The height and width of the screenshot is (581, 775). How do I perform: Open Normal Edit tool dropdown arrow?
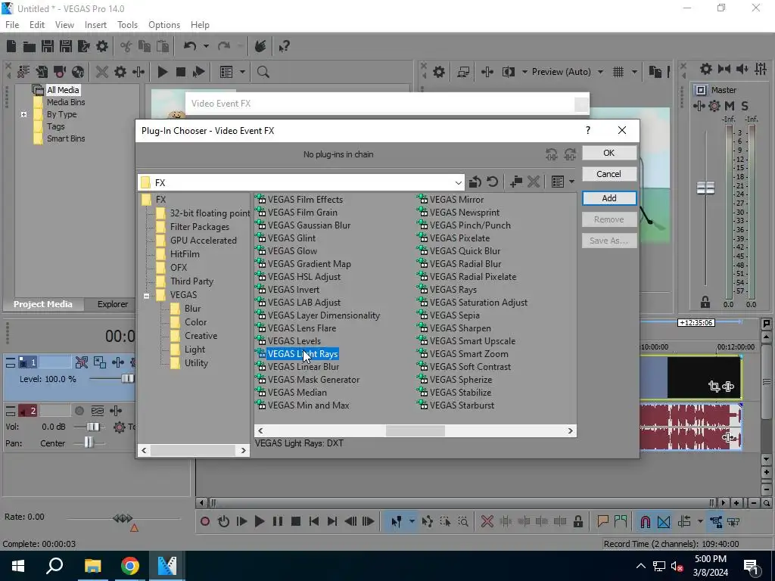coord(411,521)
